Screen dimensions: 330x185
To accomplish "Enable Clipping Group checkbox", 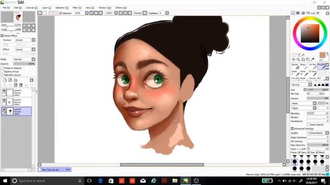I will [x=2, y=71].
